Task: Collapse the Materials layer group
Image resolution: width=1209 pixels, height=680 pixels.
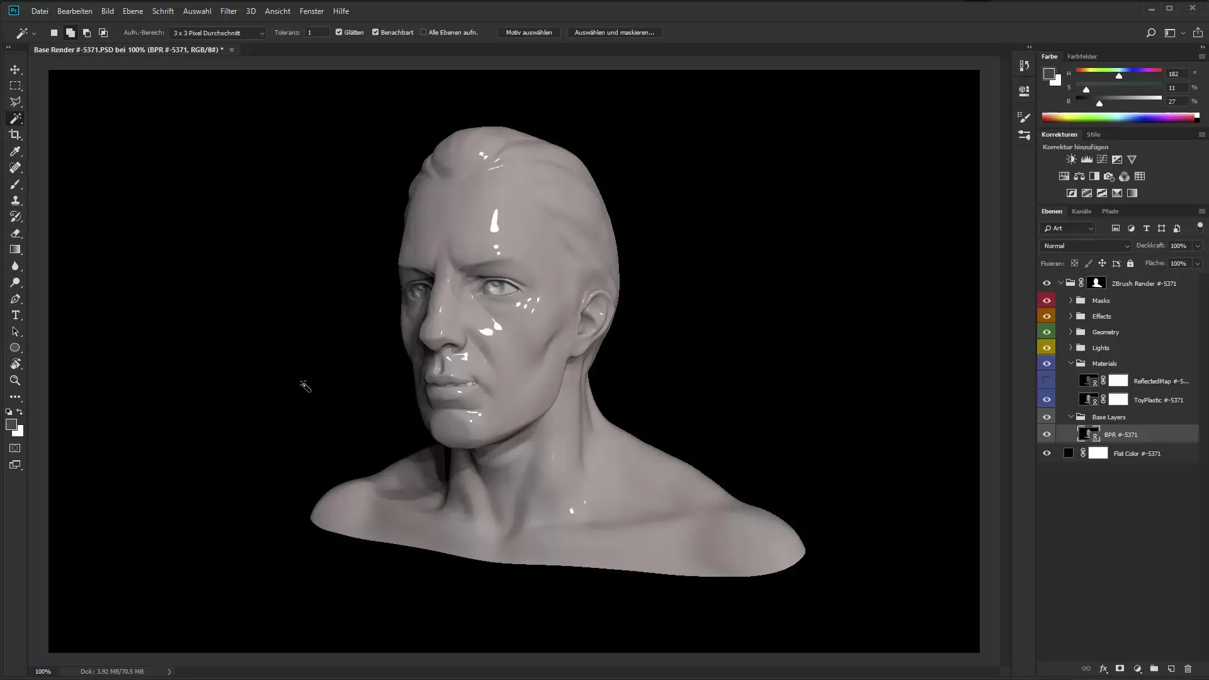Action: (1070, 363)
